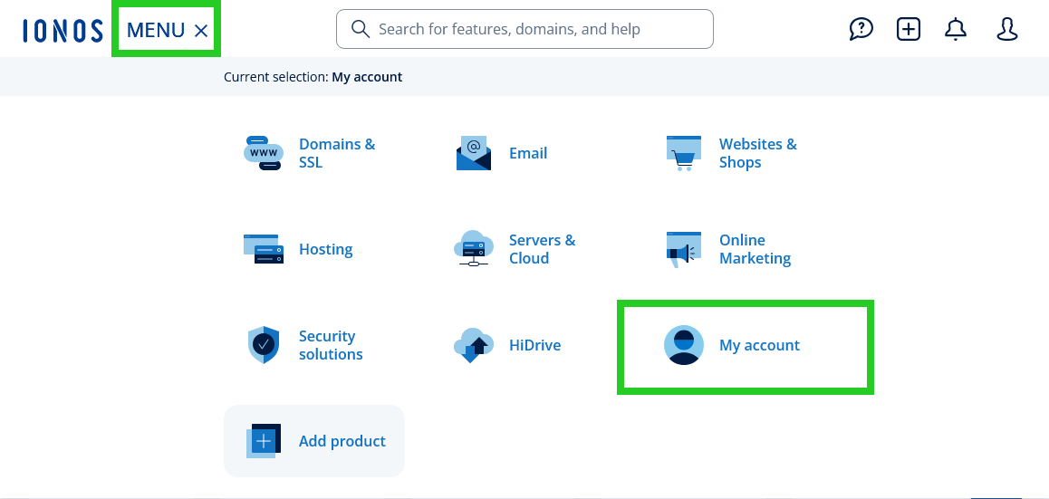This screenshot has height=499, width=1049.
Task: Click Current selection: My account text
Action: [x=313, y=77]
